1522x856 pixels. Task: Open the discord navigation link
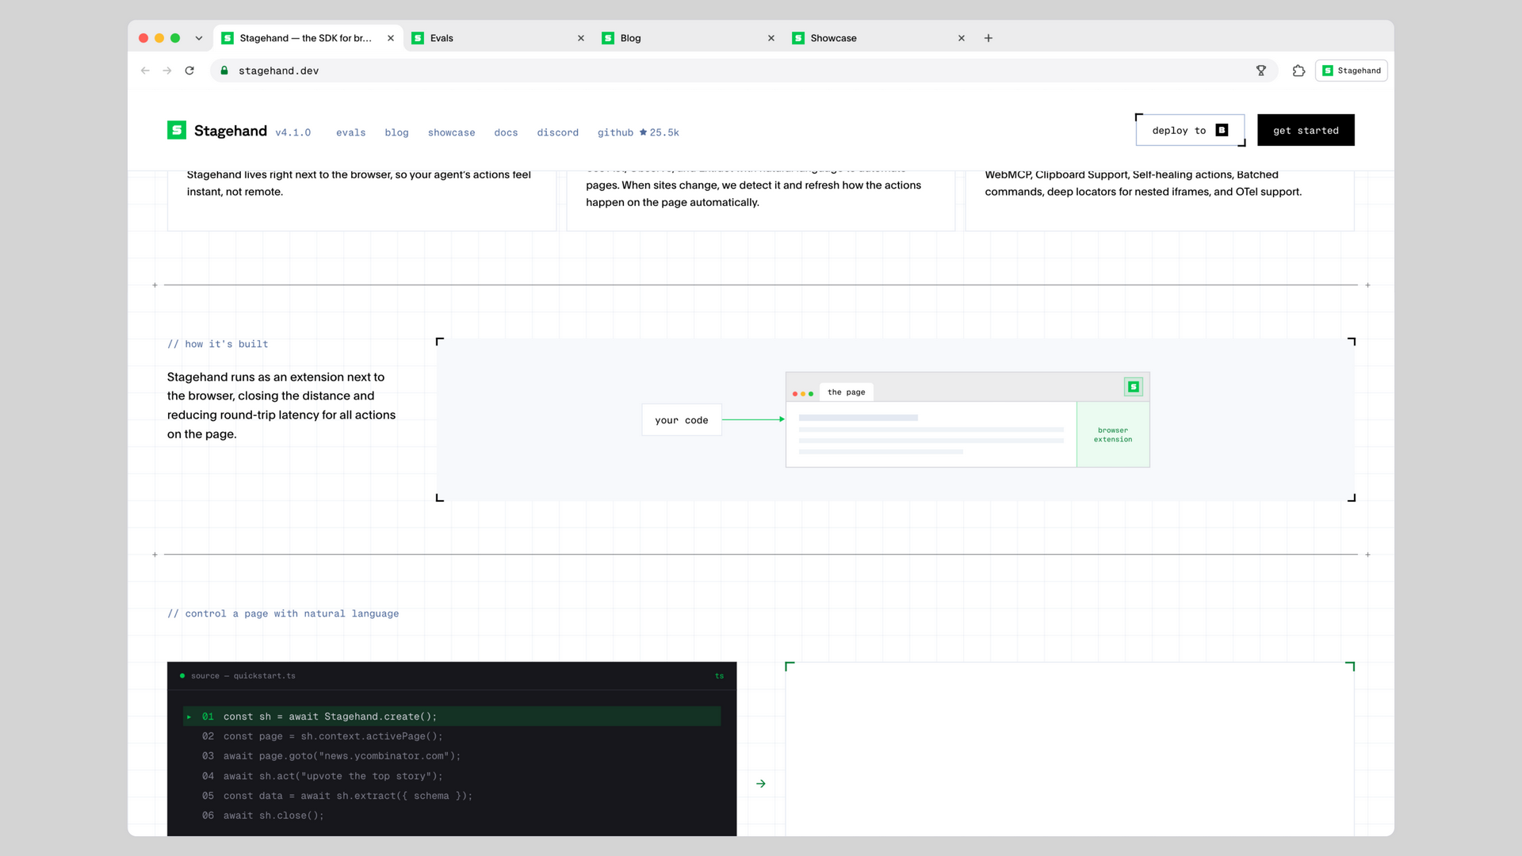[x=558, y=132]
